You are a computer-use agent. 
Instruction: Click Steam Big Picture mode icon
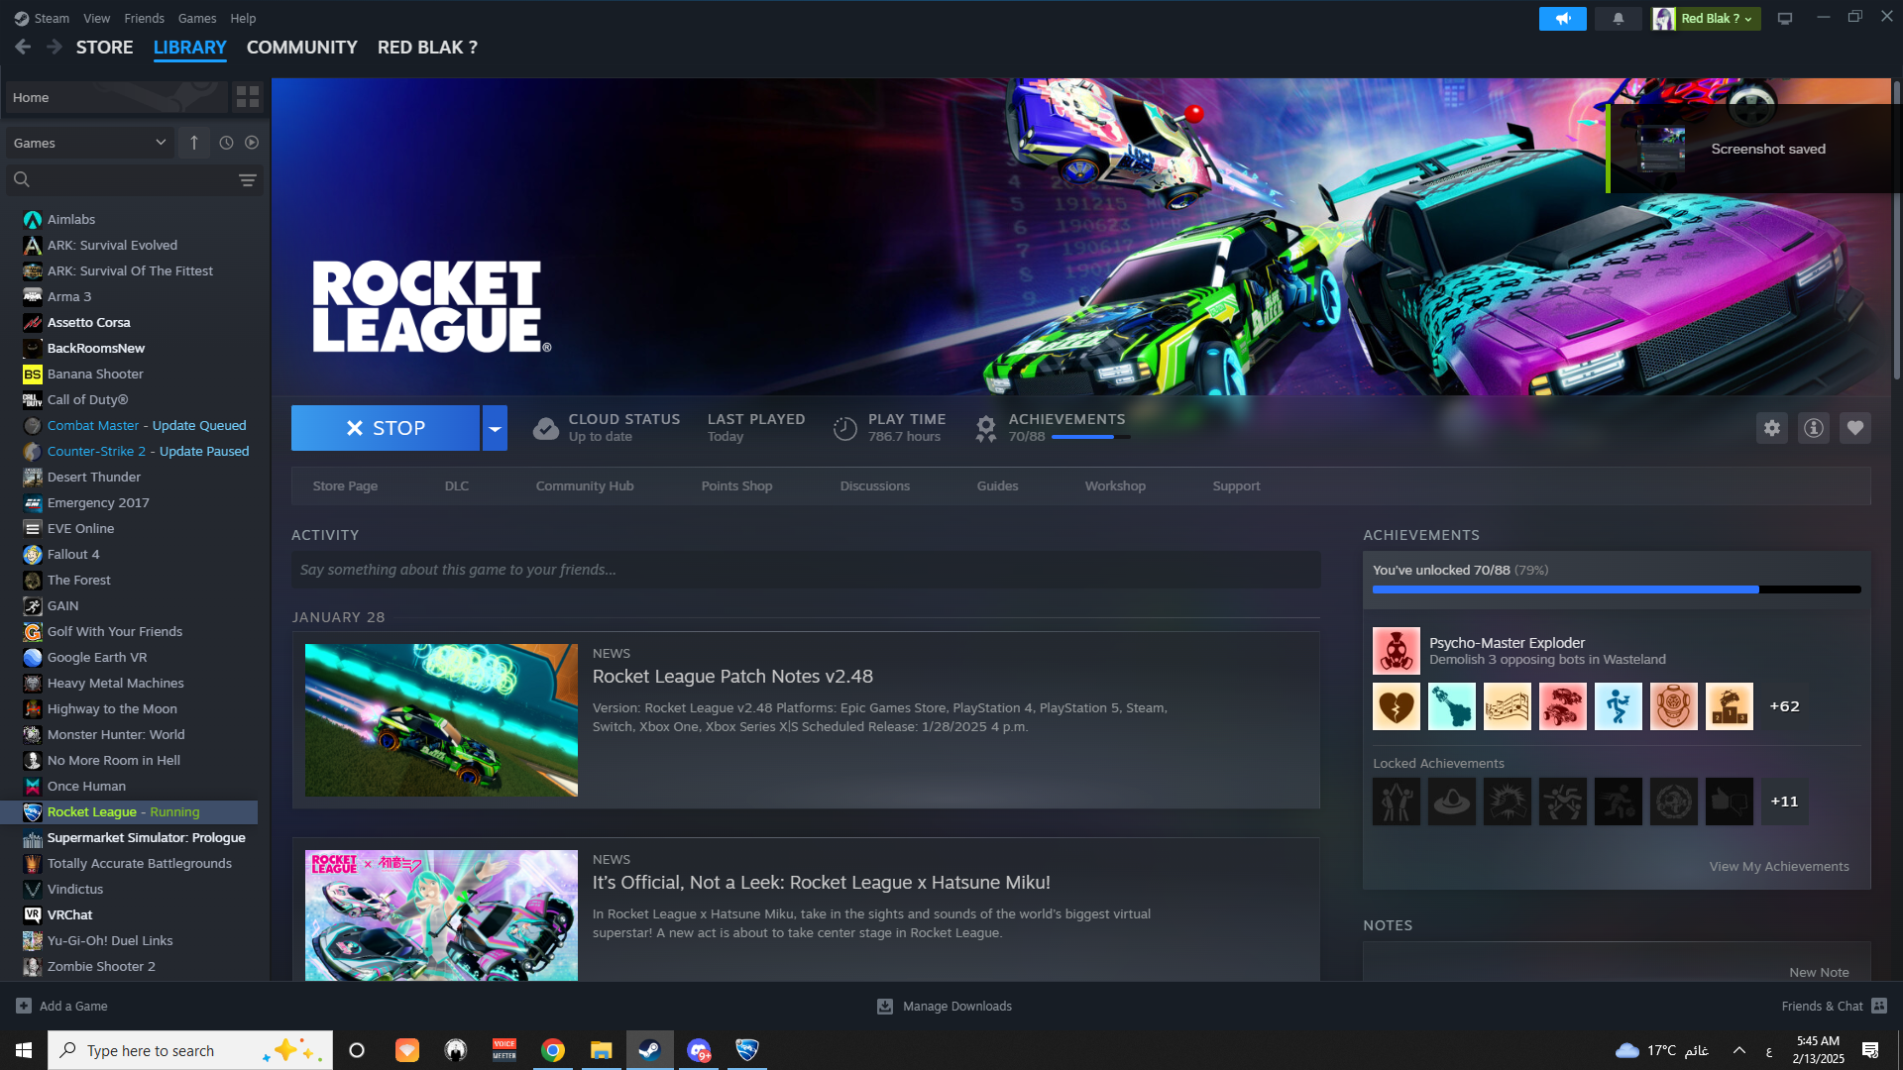[1784, 19]
